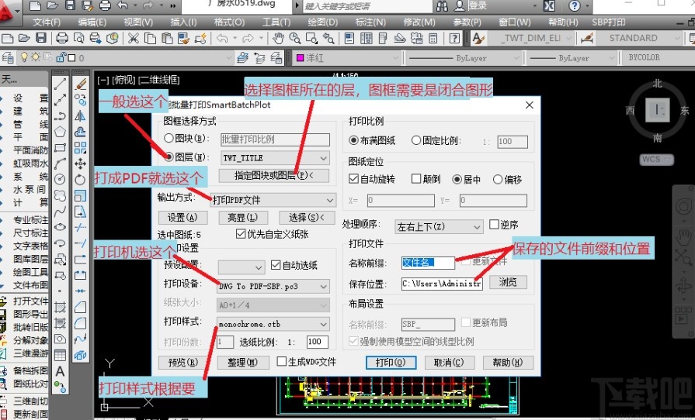Select the 图层(N) radio button
695x420 pixels.
point(169,157)
